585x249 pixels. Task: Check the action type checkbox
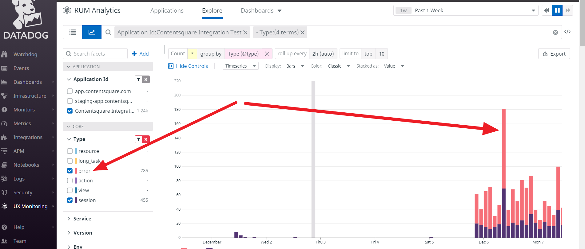click(x=70, y=181)
